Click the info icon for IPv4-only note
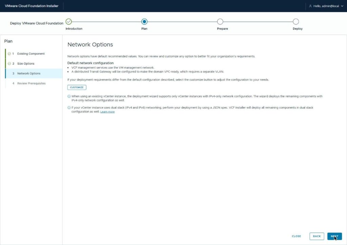347x245 pixels. (x=69, y=96)
